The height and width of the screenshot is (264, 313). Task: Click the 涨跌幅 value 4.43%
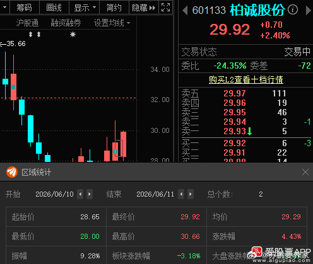(292, 236)
